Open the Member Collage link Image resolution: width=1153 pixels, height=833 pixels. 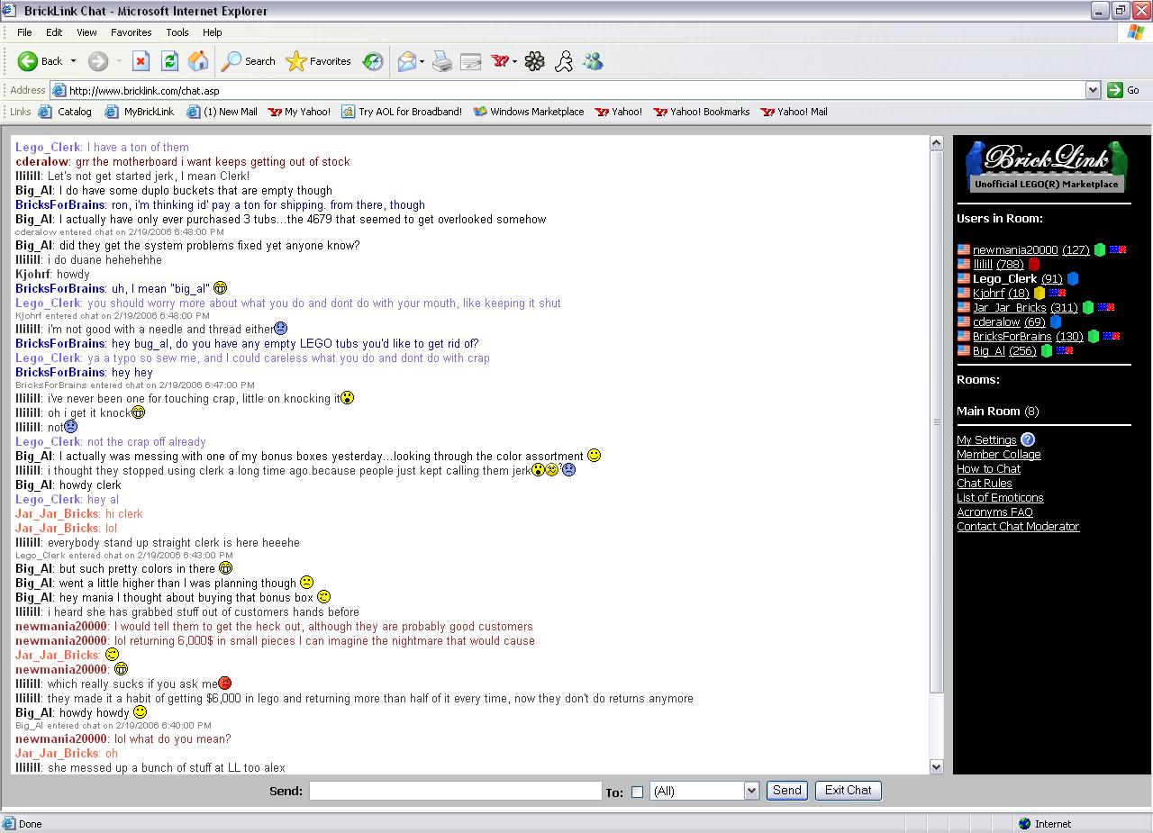(x=999, y=454)
